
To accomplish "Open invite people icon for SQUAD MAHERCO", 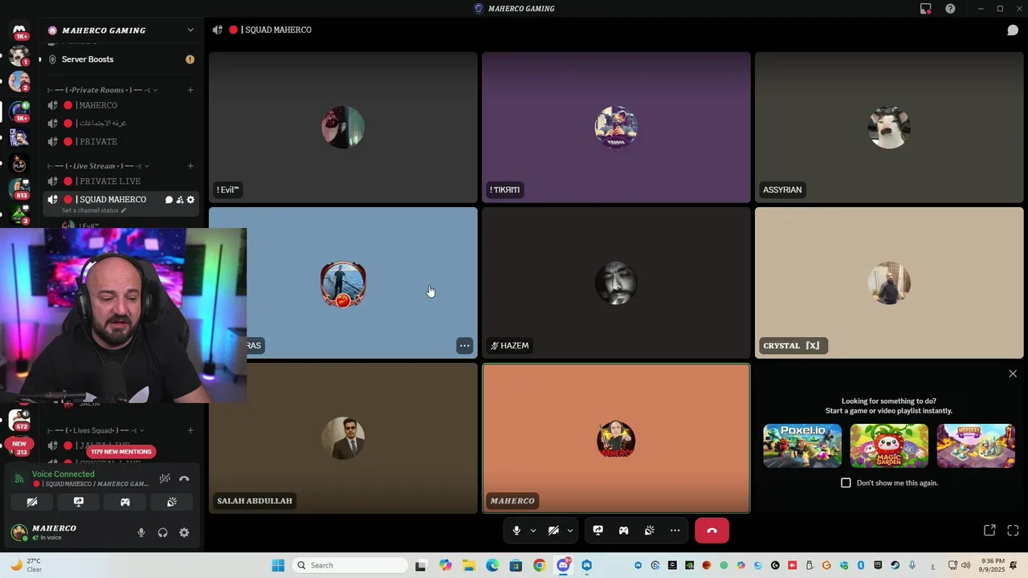I will (x=180, y=200).
